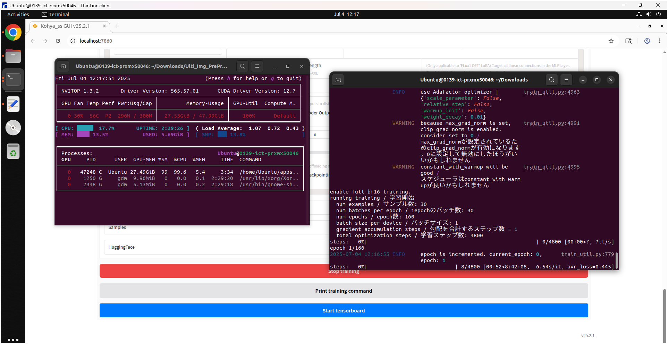This screenshot has height=344, width=668.
Task: Reload the Kohya_ss page in Chrome
Action: coord(58,41)
